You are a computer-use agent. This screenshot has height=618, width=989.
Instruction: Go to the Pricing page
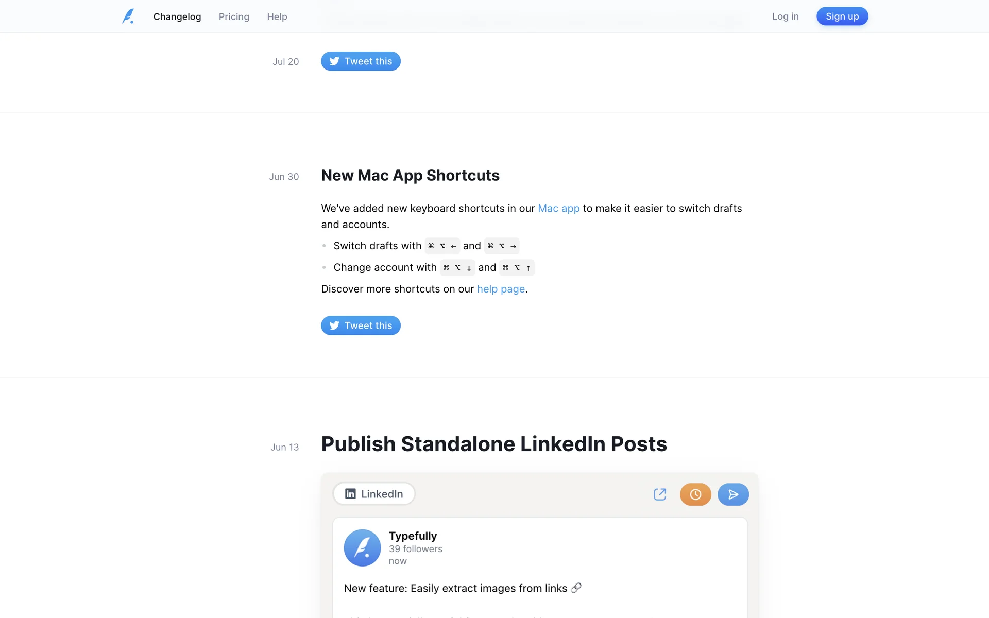(x=234, y=16)
